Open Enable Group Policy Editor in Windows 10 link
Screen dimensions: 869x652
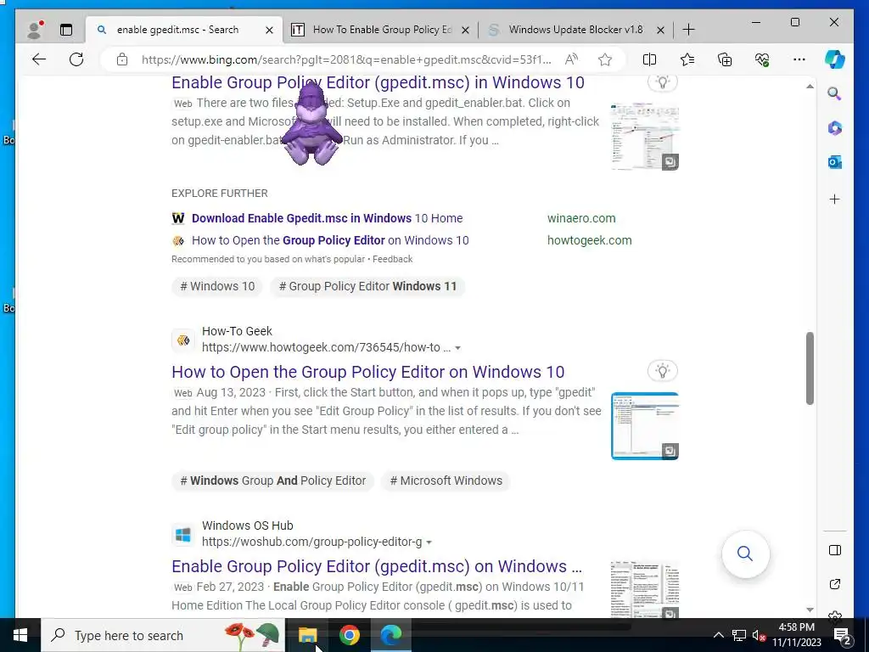tap(378, 82)
